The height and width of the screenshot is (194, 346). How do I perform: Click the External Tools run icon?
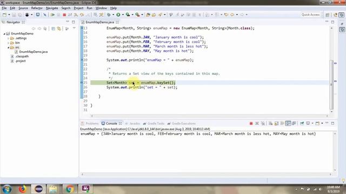coord(137,15)
